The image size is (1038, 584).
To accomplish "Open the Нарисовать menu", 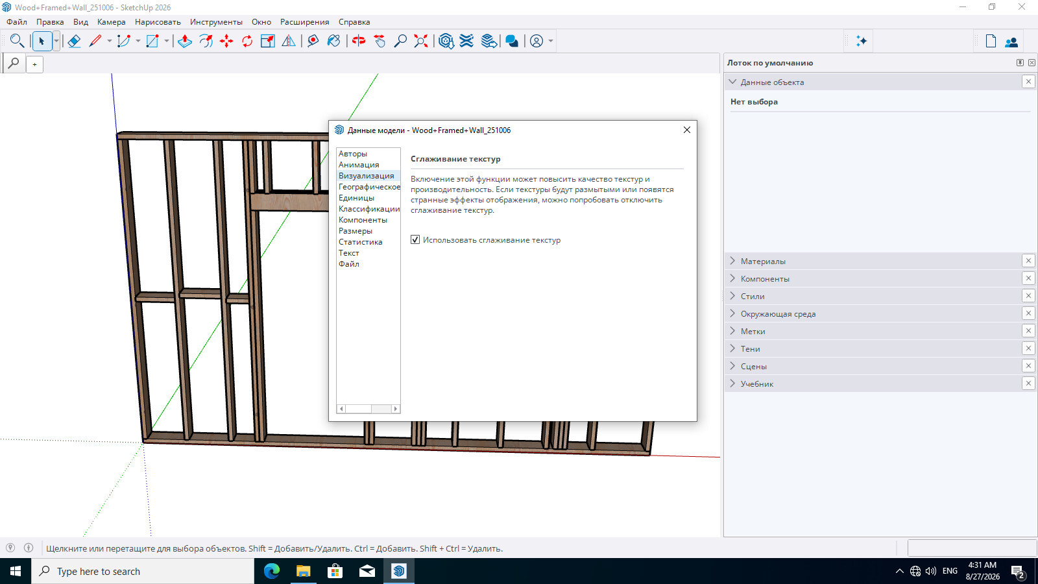I will pos(158,22).
